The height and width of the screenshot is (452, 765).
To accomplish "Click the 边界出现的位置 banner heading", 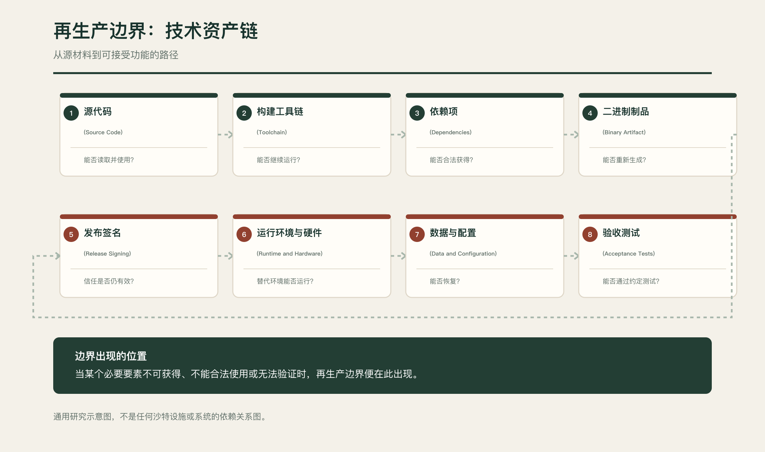I will tap(111, 356).
